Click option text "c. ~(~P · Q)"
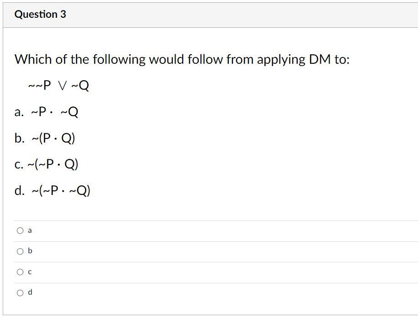The height and width of the screenshot is (317, 418). (x=46, y=164)
